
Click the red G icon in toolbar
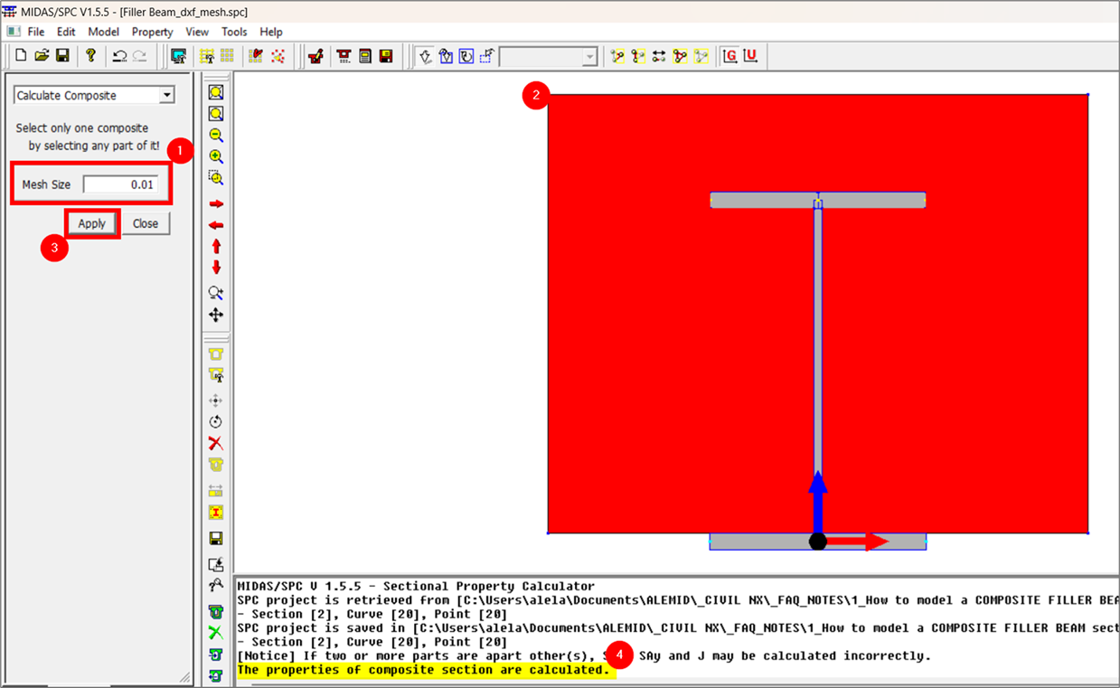[730, 56]
